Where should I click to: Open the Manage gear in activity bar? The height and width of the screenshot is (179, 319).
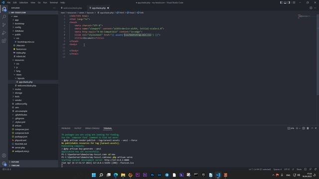point(4,163)
